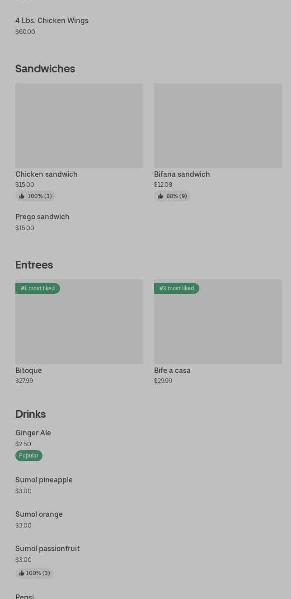Click the #3 most liked badge

(x=177, y=288)
